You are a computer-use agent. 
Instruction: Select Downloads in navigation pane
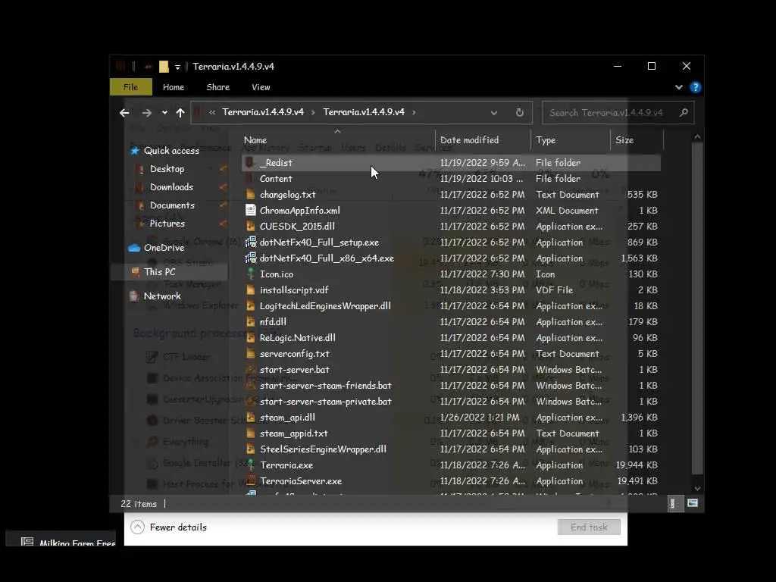[x=171, y=187]
